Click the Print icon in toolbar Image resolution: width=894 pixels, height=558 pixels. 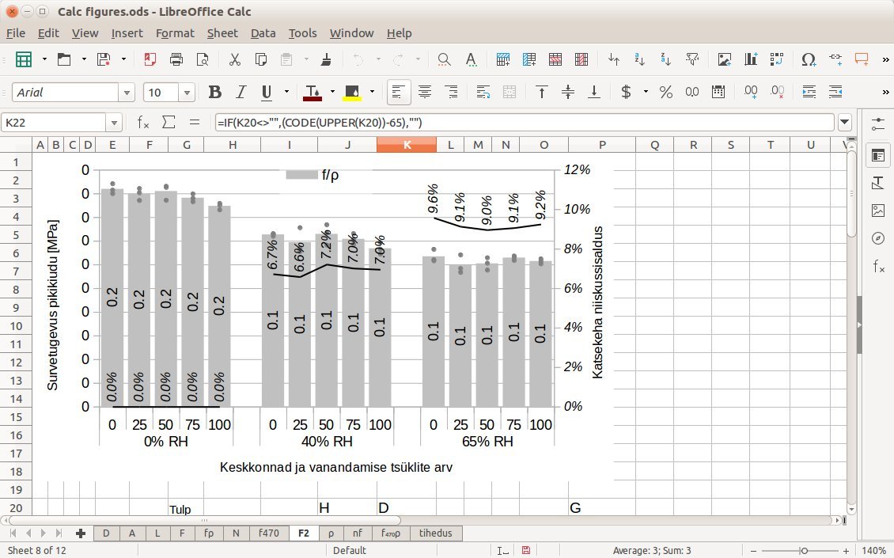(176, 59)
